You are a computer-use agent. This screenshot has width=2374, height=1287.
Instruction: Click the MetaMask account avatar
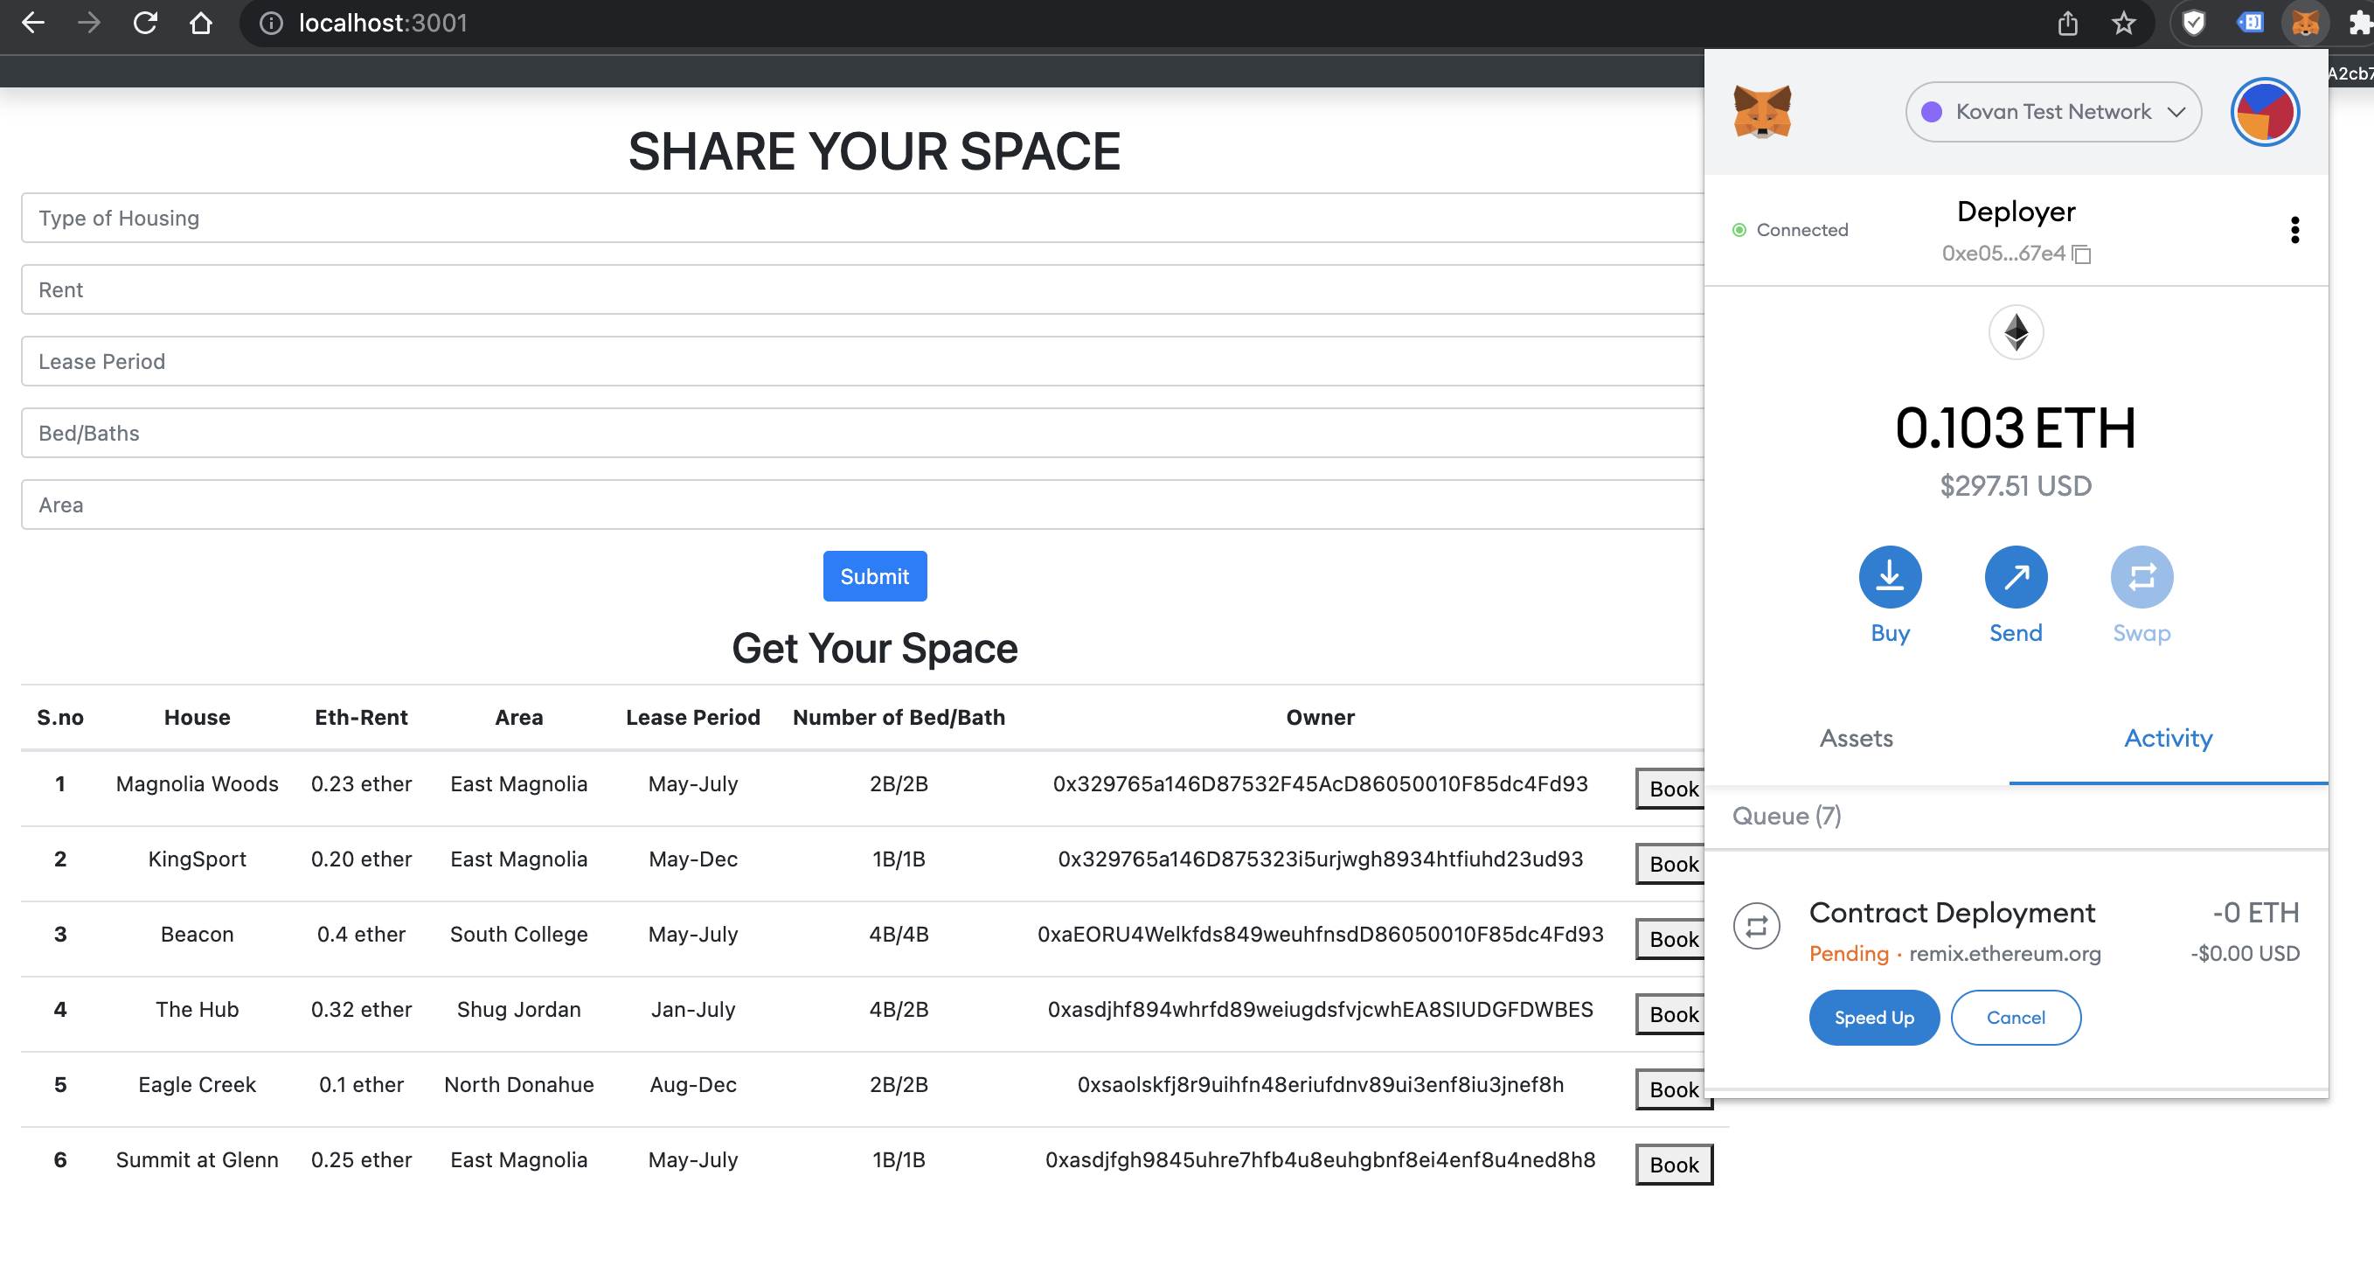[2265, 112]
